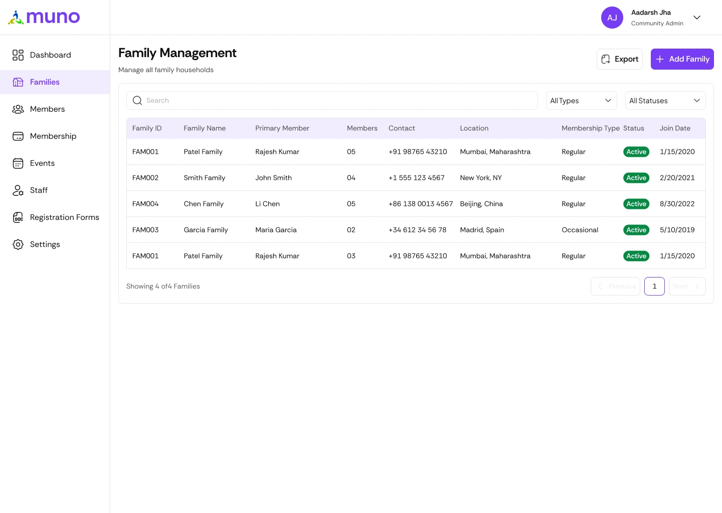The image size is (722, 513).
Task: Click the plus icon on Add Family
Action: [660, 59]
